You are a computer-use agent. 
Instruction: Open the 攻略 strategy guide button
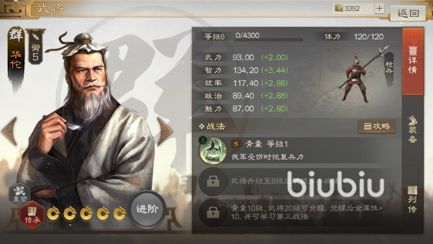376,126
